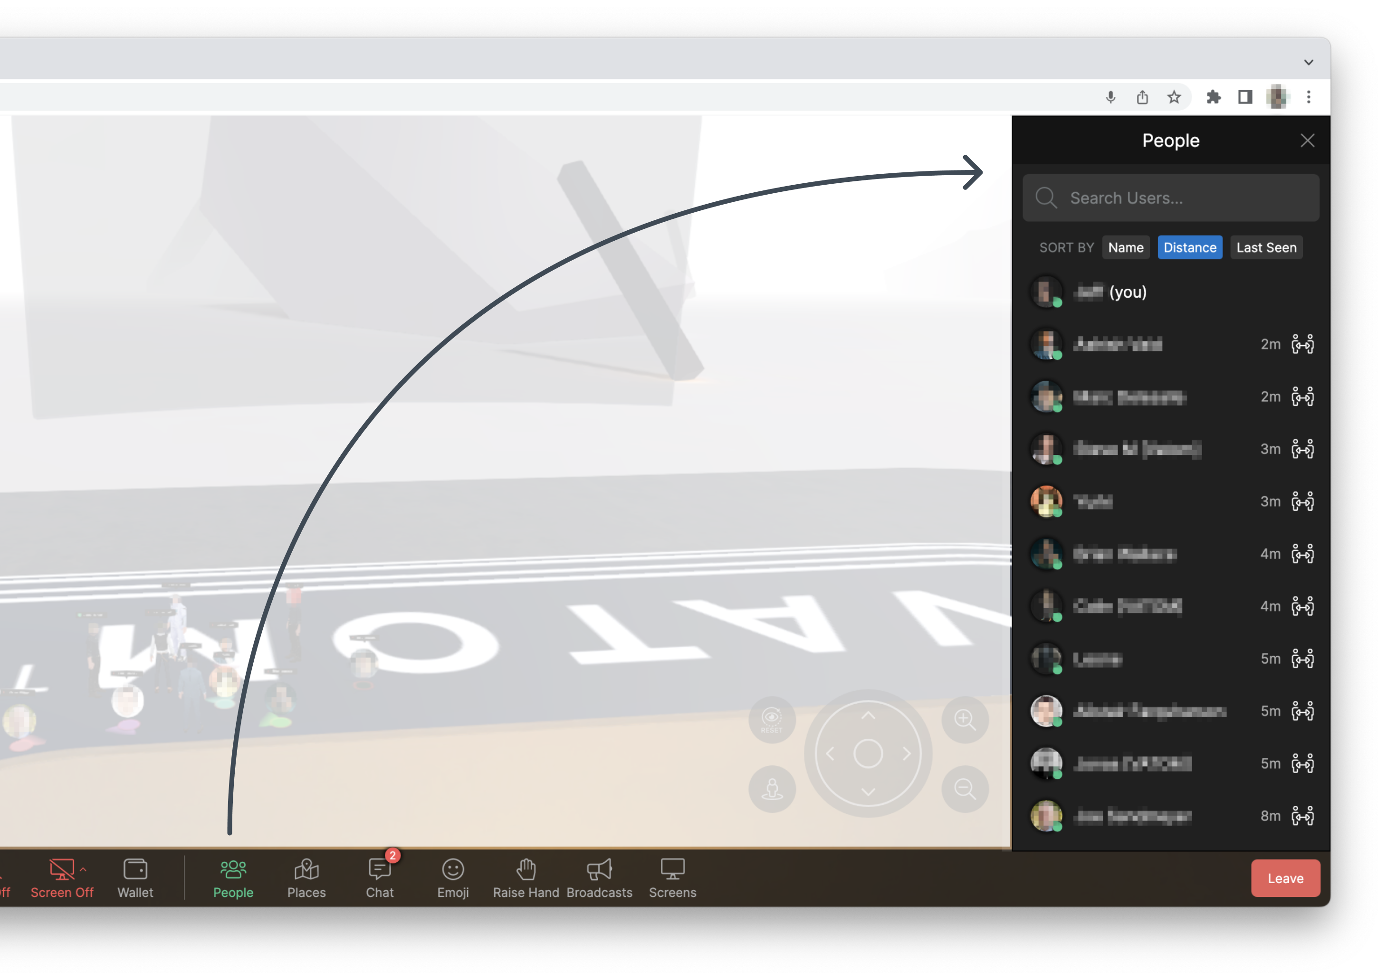
Task: Zoom out the 3D view
Action: pos(965,789)
